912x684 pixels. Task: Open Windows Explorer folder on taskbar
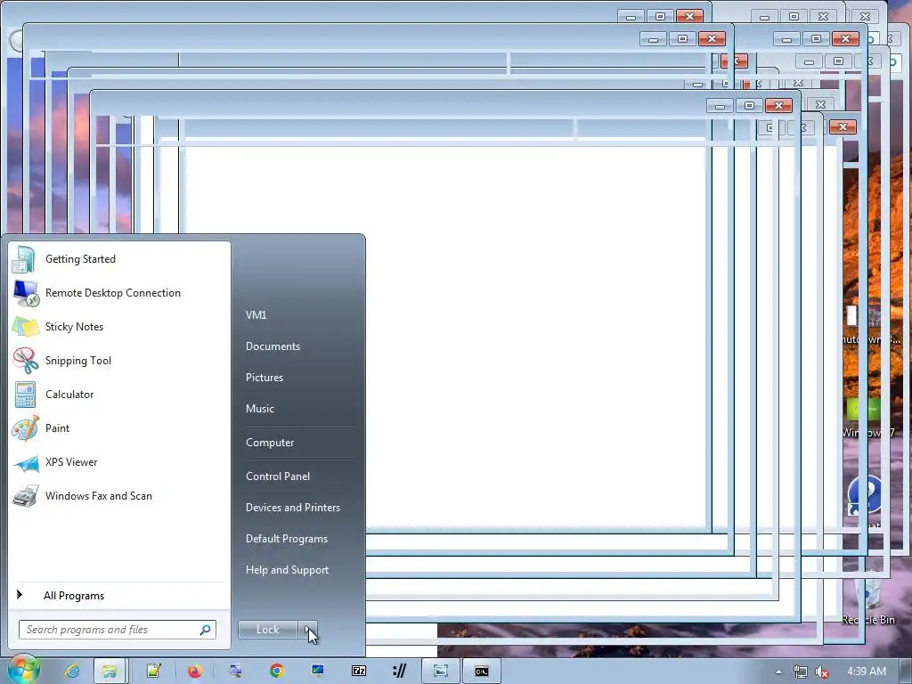[x=110, y=672]
